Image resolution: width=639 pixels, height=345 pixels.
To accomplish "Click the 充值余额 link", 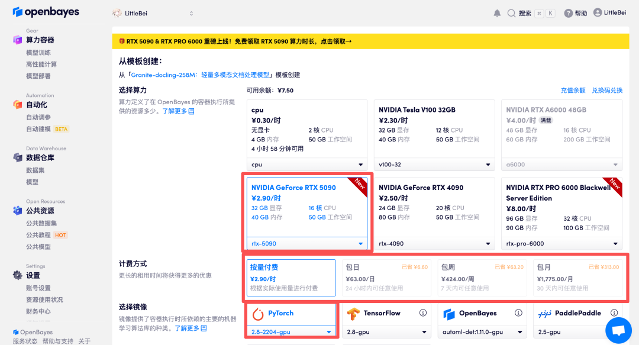I will click(573, 90).
